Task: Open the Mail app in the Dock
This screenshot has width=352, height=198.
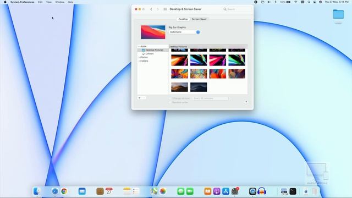Action: point(82,191)
